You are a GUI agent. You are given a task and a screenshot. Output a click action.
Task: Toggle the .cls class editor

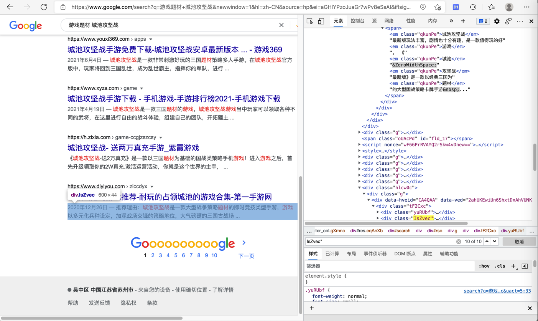pyautogui.click(x=500, y=266)
